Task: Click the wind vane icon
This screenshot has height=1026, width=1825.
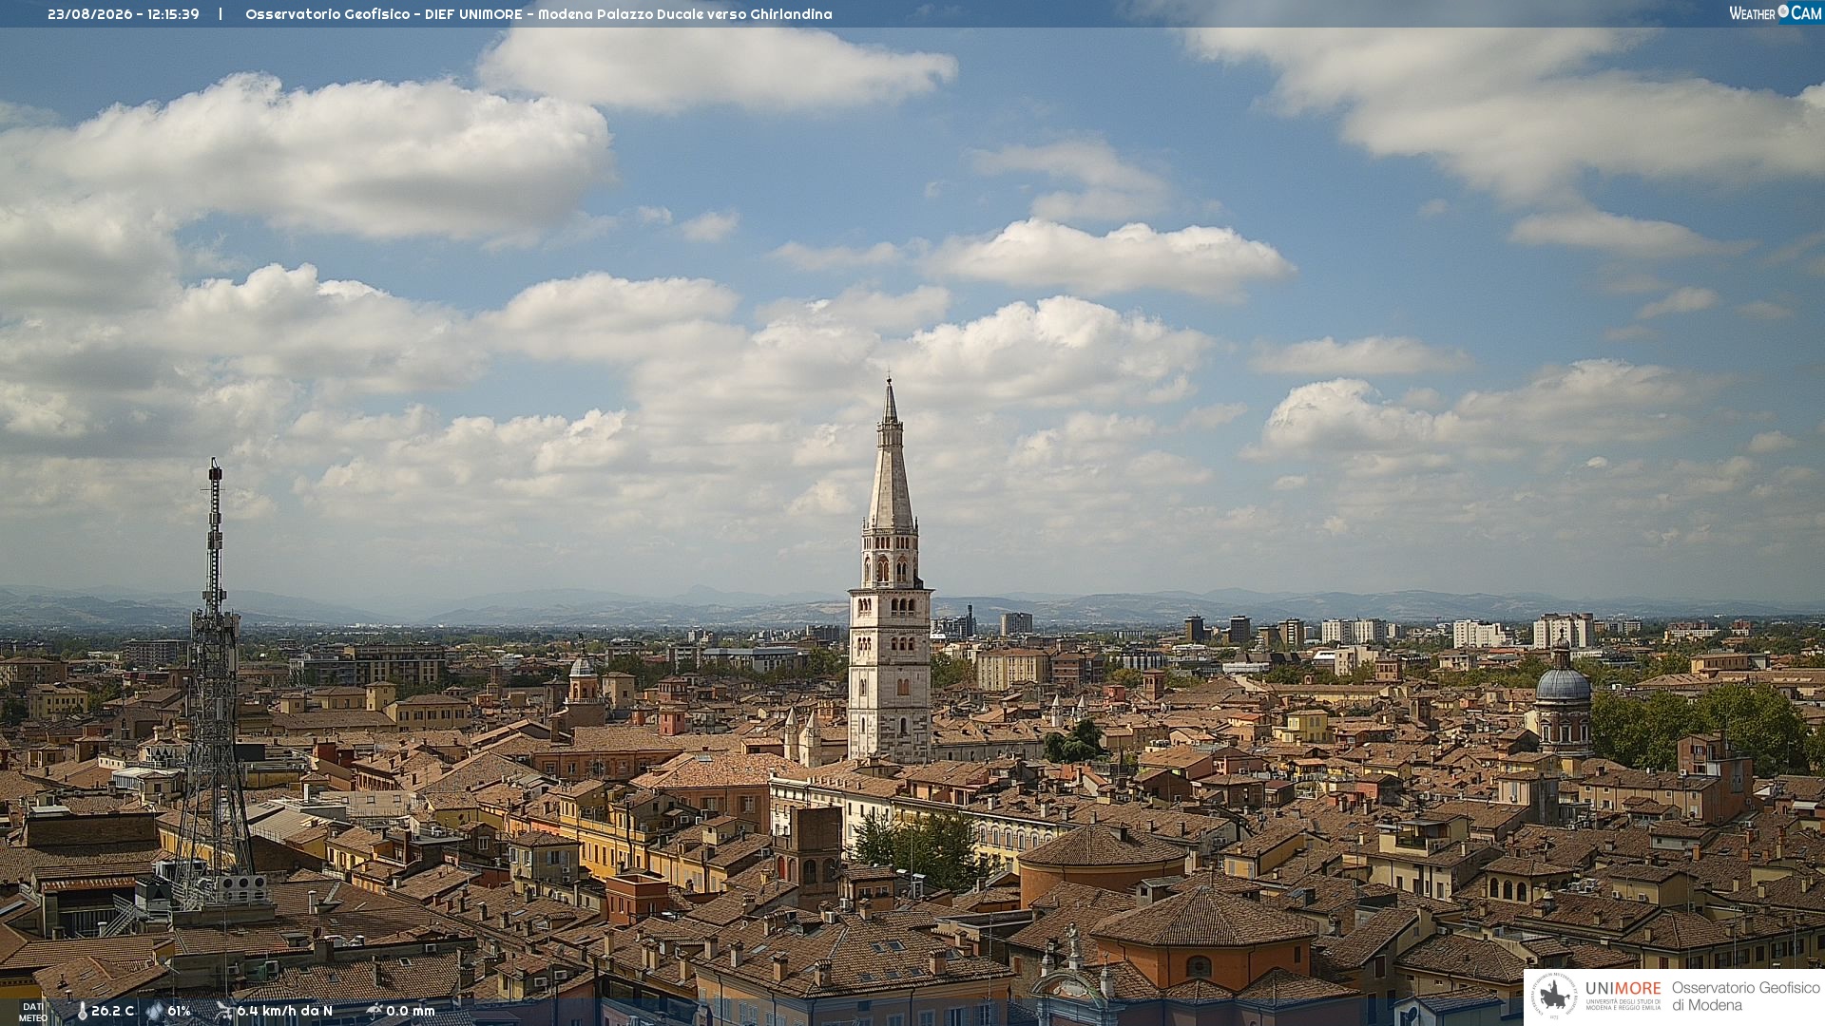Action: point(223,1011)
